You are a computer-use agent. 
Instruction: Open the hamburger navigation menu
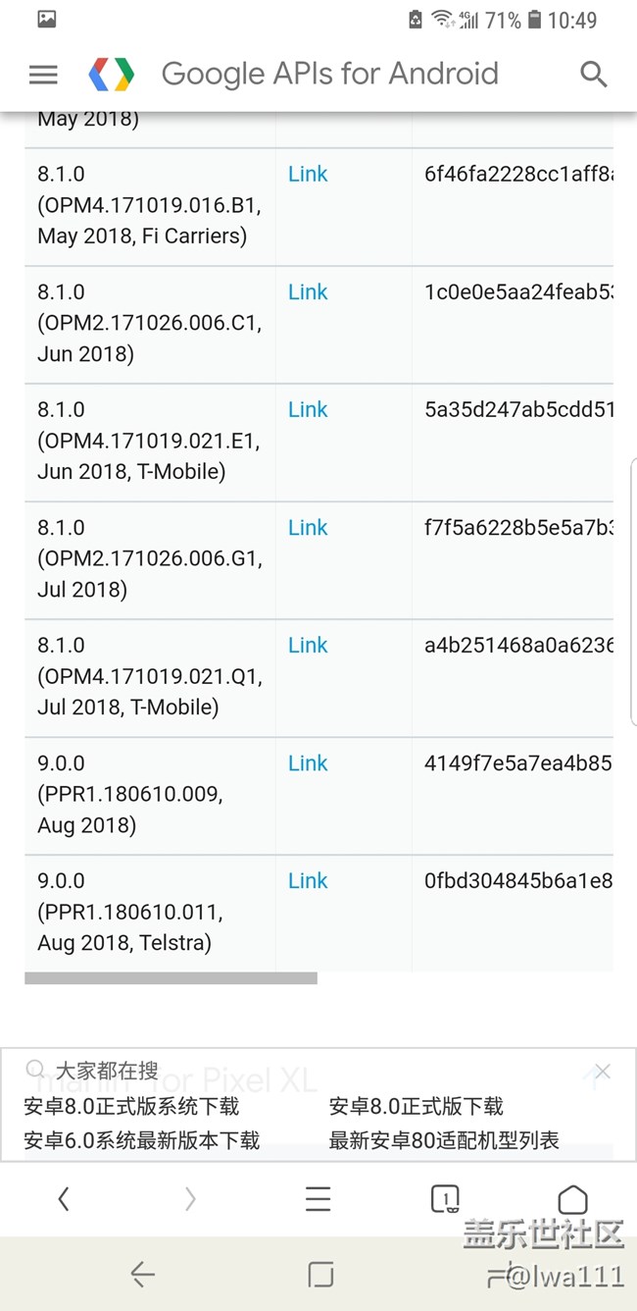tap(43, 75)
